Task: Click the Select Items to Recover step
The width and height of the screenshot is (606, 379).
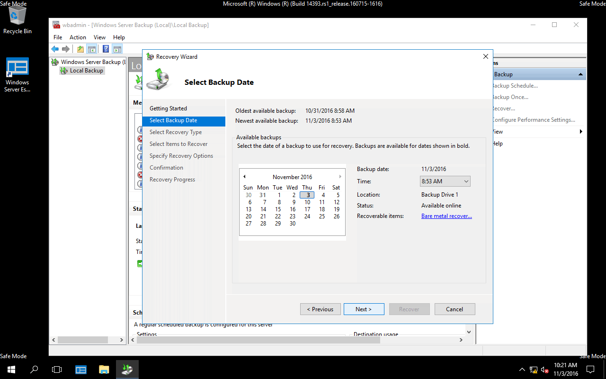Action: pyautogui.click(x=178, y=144)
